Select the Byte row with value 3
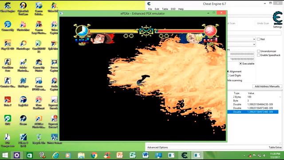Screen dimensions: 284x160 coord(253,101)
